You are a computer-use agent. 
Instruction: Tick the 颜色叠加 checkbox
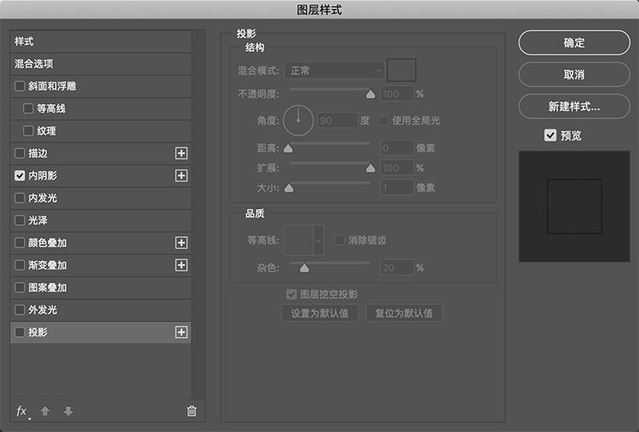coord(20,243)
